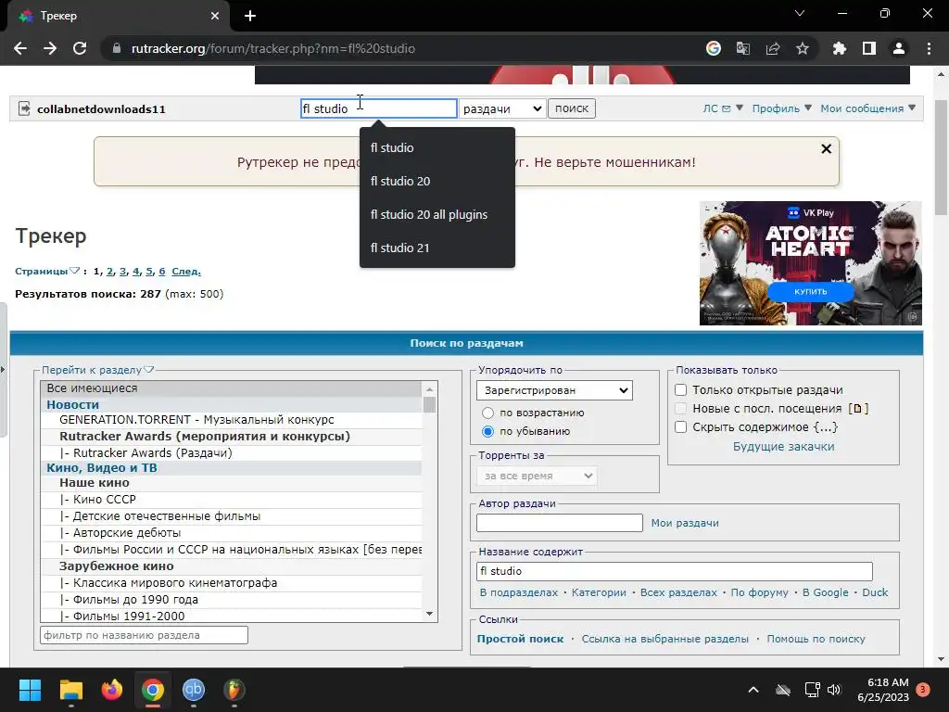Open the раздачи search type dropdown
This screenshot has height=712, width=949.
(502, 108)
